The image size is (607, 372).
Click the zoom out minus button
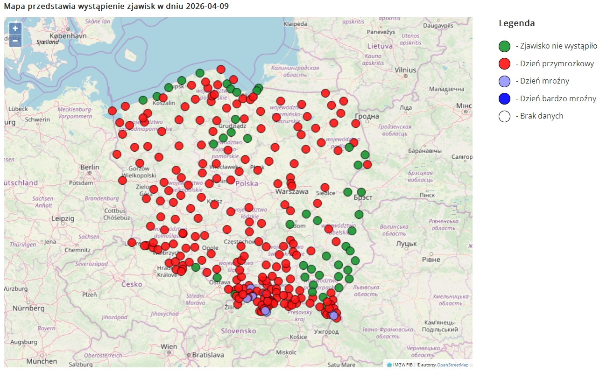15,41
